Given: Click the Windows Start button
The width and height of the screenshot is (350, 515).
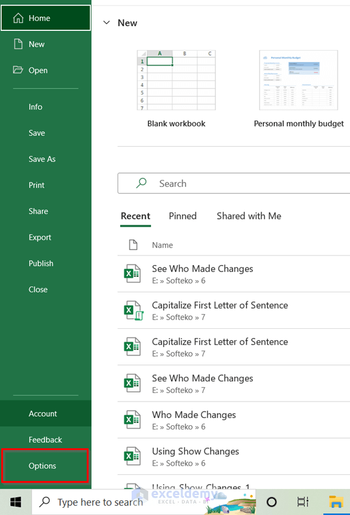Looking at the screenshot, I should [15, 502].
